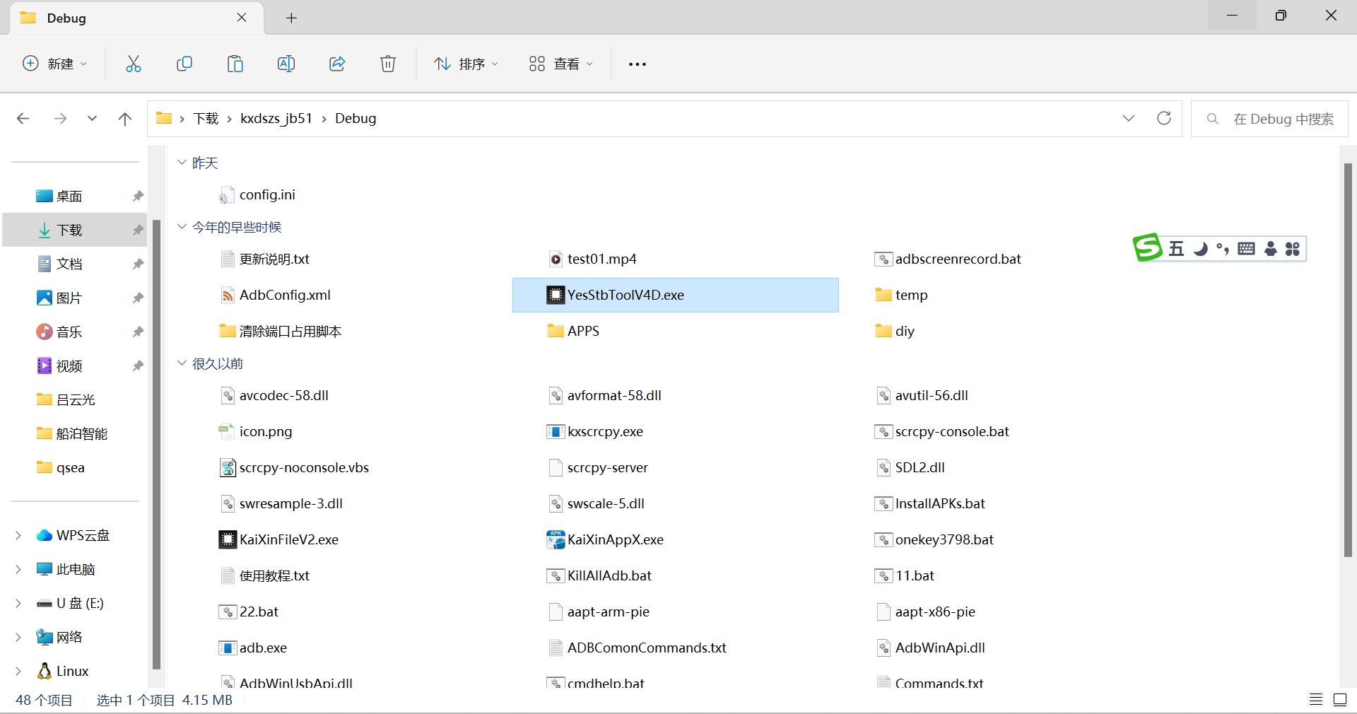Click kxdszs_jb51 in the address breadcrumb
The width and height of the screenshot is (1357, 714).
pyautogui.click(x=276, y=118)
